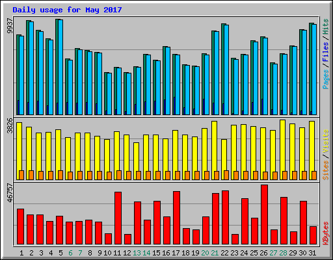Select the yellow Visits bar for day 13
Image resolution: width=333 pixels, height=260 pixels.
click(136, 161)
